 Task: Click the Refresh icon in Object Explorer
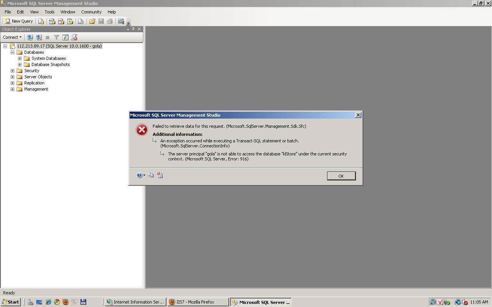point(65,37)
